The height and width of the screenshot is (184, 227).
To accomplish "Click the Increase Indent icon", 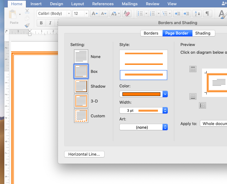I will [x=187, y=14].
